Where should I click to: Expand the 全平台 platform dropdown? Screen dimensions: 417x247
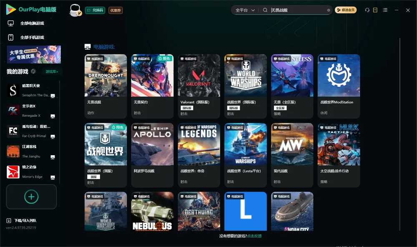click(x=245, y=10)
